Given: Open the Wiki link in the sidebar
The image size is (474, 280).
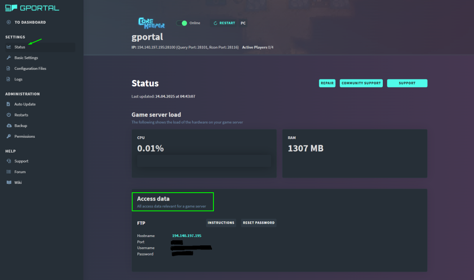Looking at the screenshot, I should (x=18, y=182).
